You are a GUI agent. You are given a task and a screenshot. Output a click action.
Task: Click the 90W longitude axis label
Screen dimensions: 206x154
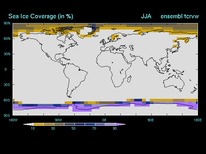click(x=58, y=120)
